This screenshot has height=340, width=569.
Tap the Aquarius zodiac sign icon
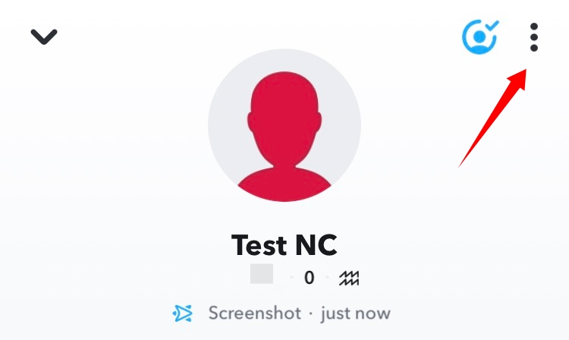349,278
